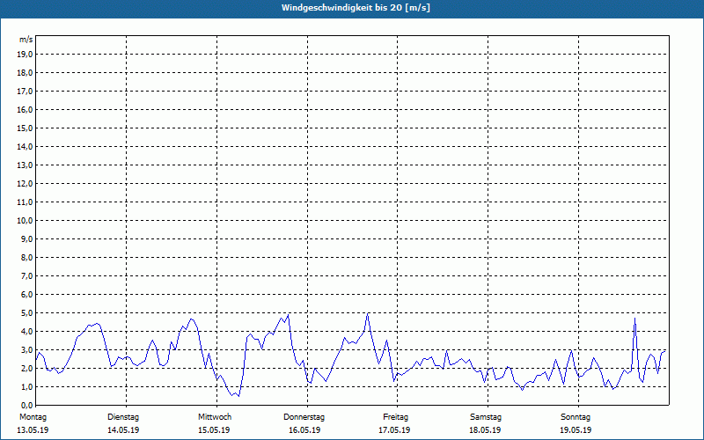Select the 2,0 y-axis label

(26, 368)
